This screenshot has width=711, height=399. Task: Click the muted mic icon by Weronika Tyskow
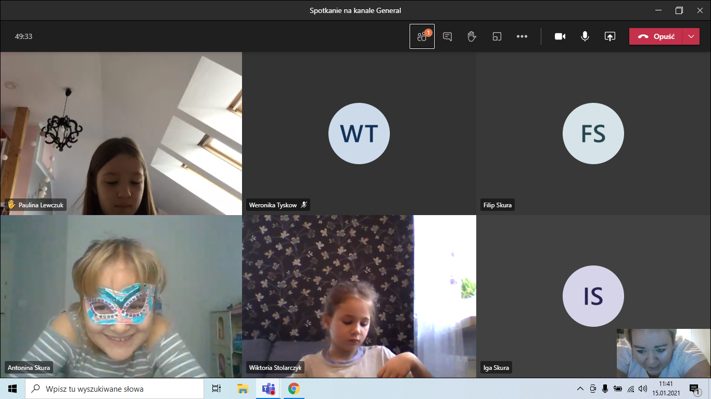pyautogui.click(x=304, y=205)
